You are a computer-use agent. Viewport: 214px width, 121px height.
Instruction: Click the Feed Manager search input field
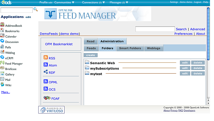(x=155, y=29)
